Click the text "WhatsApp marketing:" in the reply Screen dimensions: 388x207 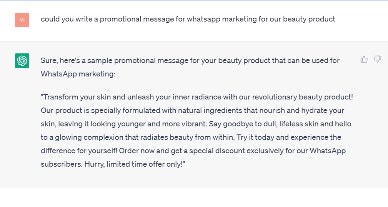coord(78,74)
